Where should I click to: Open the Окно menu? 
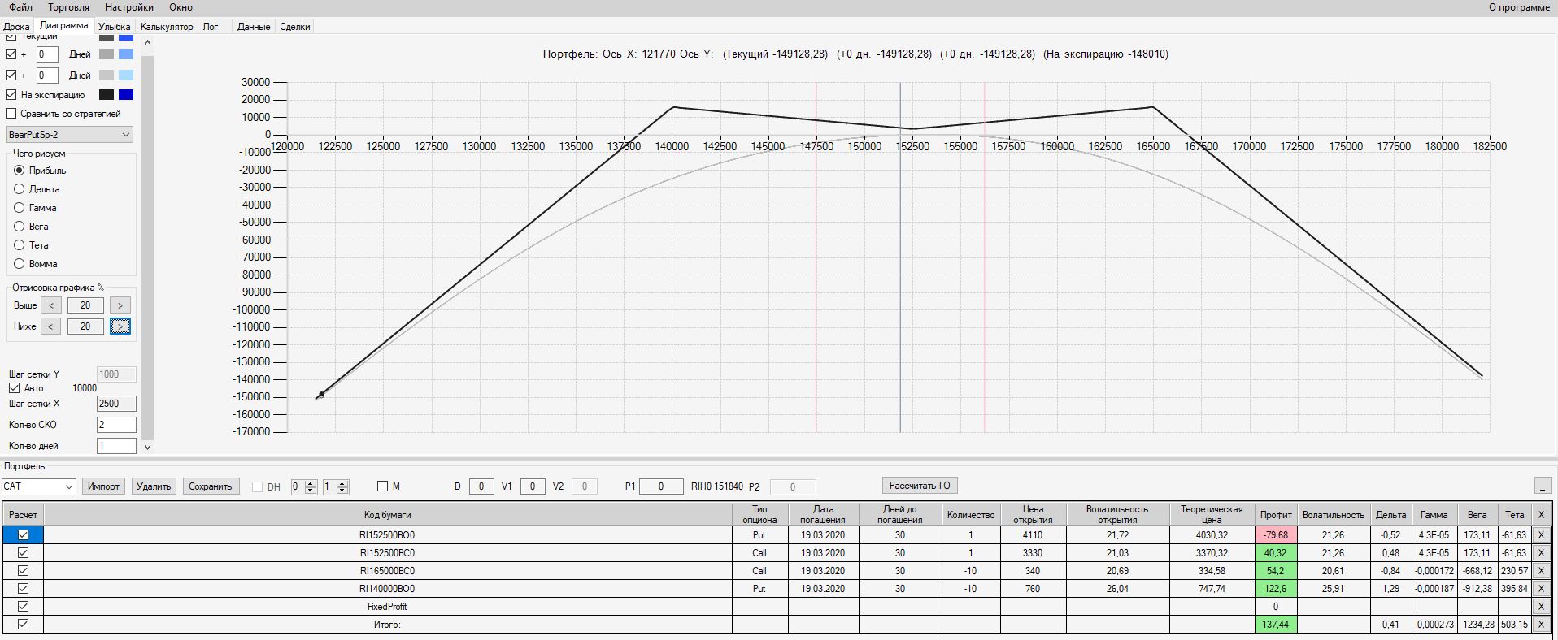(181, 7)
